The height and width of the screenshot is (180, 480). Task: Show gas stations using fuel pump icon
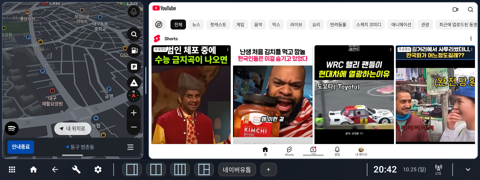[x=134, y=50]
